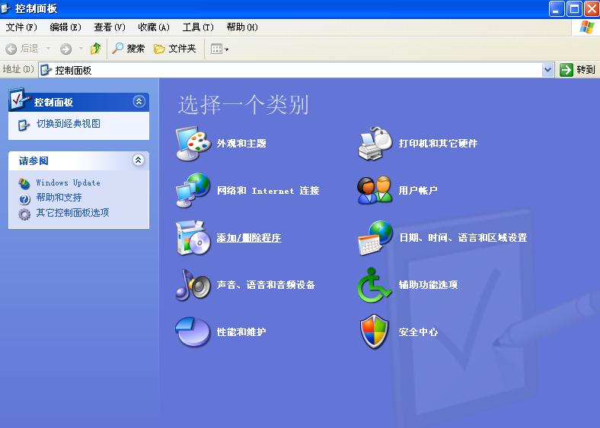Click the Windows flag logo in menu bar

pyautogui.click(x=586, y=27)
